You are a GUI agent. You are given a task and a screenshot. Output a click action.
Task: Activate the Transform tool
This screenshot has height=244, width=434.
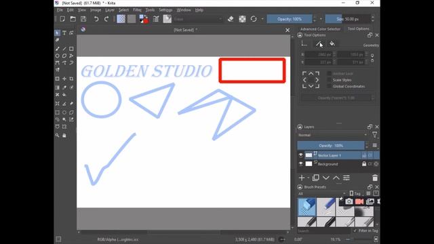tap(57, 79)
